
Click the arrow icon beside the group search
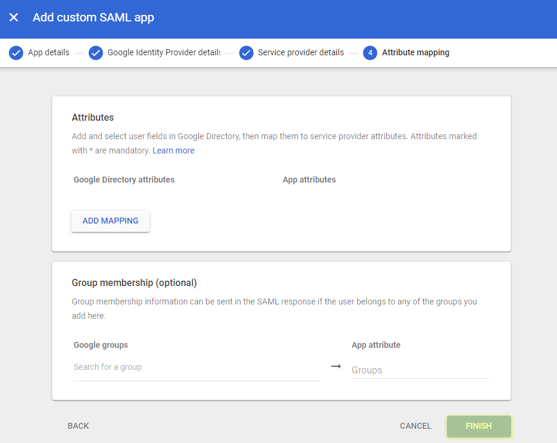point(336,367)
